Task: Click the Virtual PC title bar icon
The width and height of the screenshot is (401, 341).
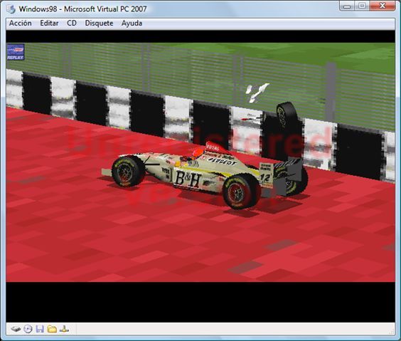Action: pos(11,9)
